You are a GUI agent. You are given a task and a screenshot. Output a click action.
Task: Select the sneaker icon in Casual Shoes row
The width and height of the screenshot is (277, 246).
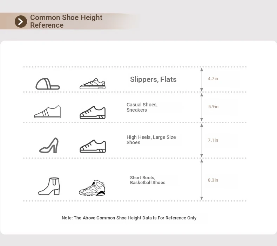93,113
